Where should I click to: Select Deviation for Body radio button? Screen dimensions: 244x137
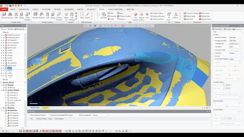(x=214, y=38)
